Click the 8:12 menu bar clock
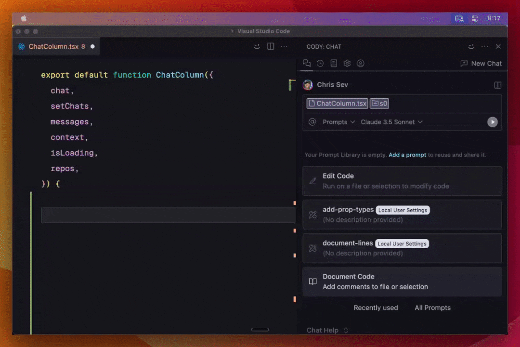Viewport: 520px width, 347px height. click(x=494, y=18)
